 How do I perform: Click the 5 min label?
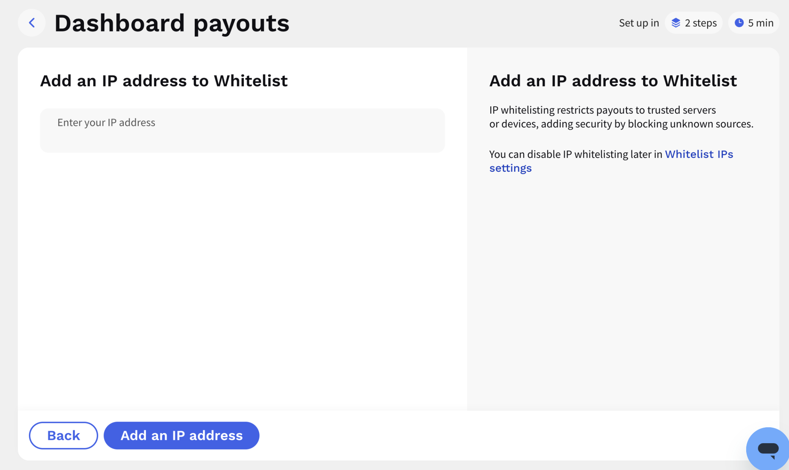[761, 23]
